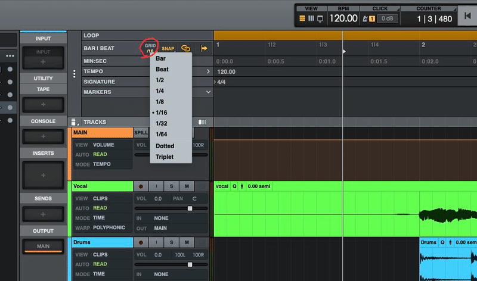Screen dimensions: 477x281
Task: Add a CONSOLE slot with plus
Action: coord(43,136)
